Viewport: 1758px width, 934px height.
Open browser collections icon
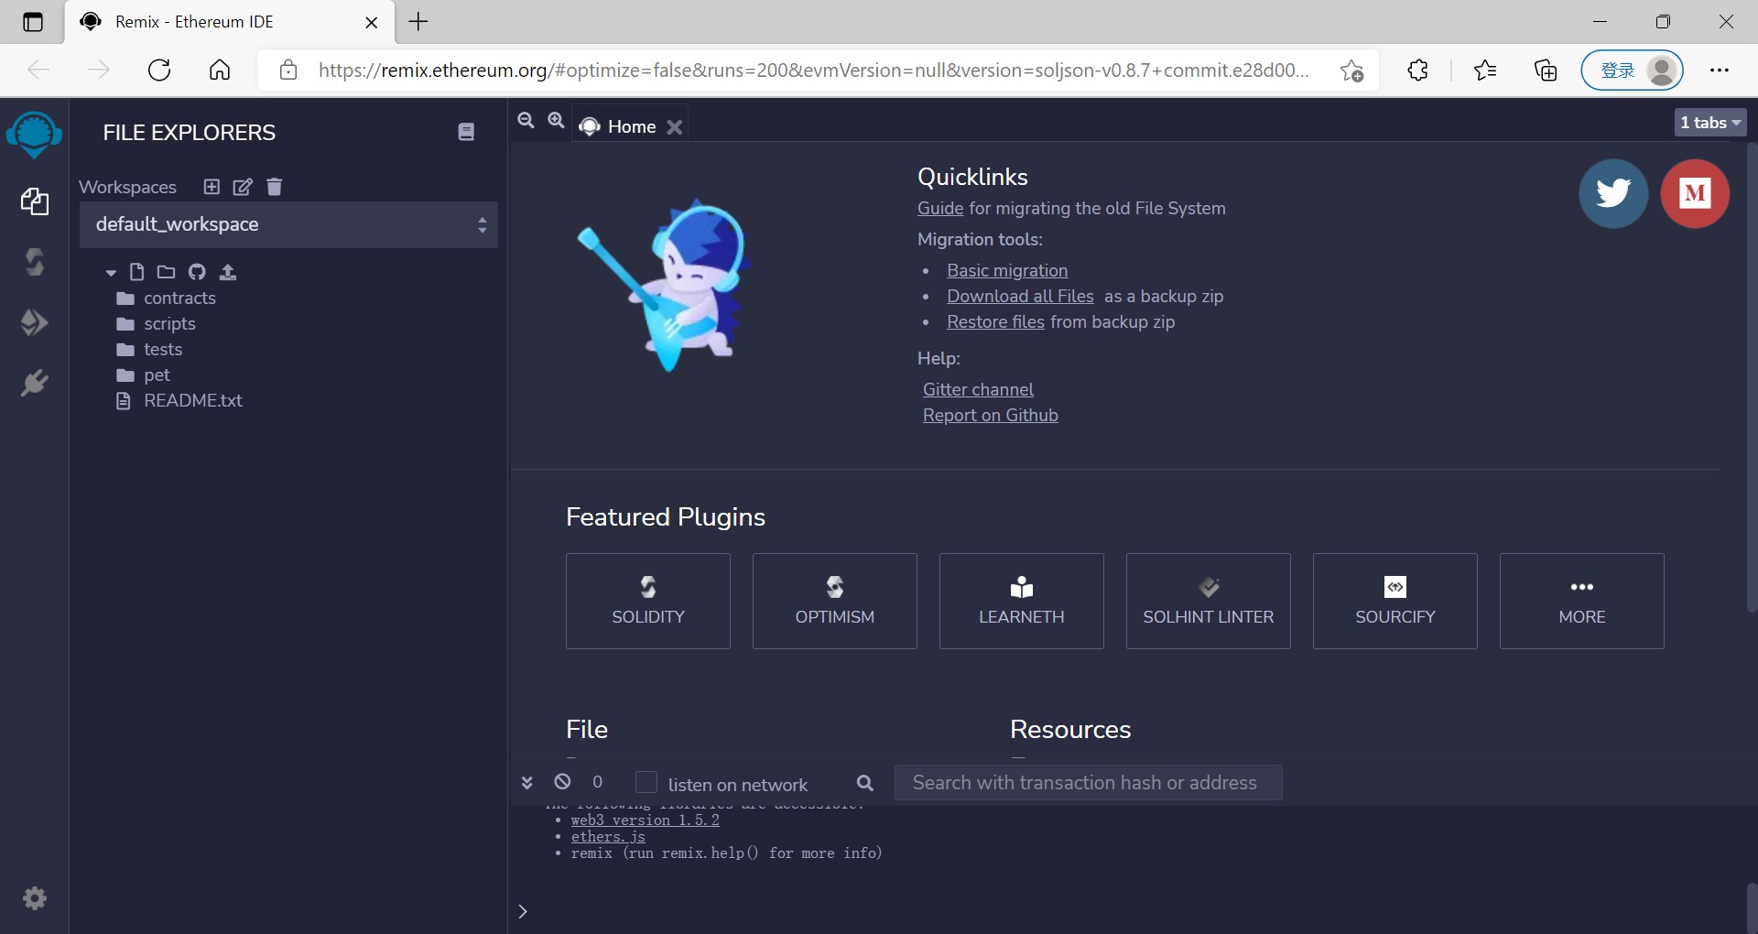[x=1546, y=70]
